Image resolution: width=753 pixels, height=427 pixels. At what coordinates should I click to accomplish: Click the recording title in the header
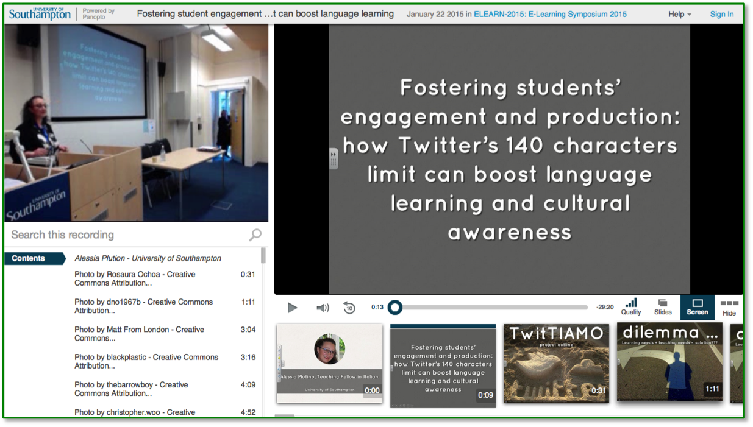pos(265,14)
